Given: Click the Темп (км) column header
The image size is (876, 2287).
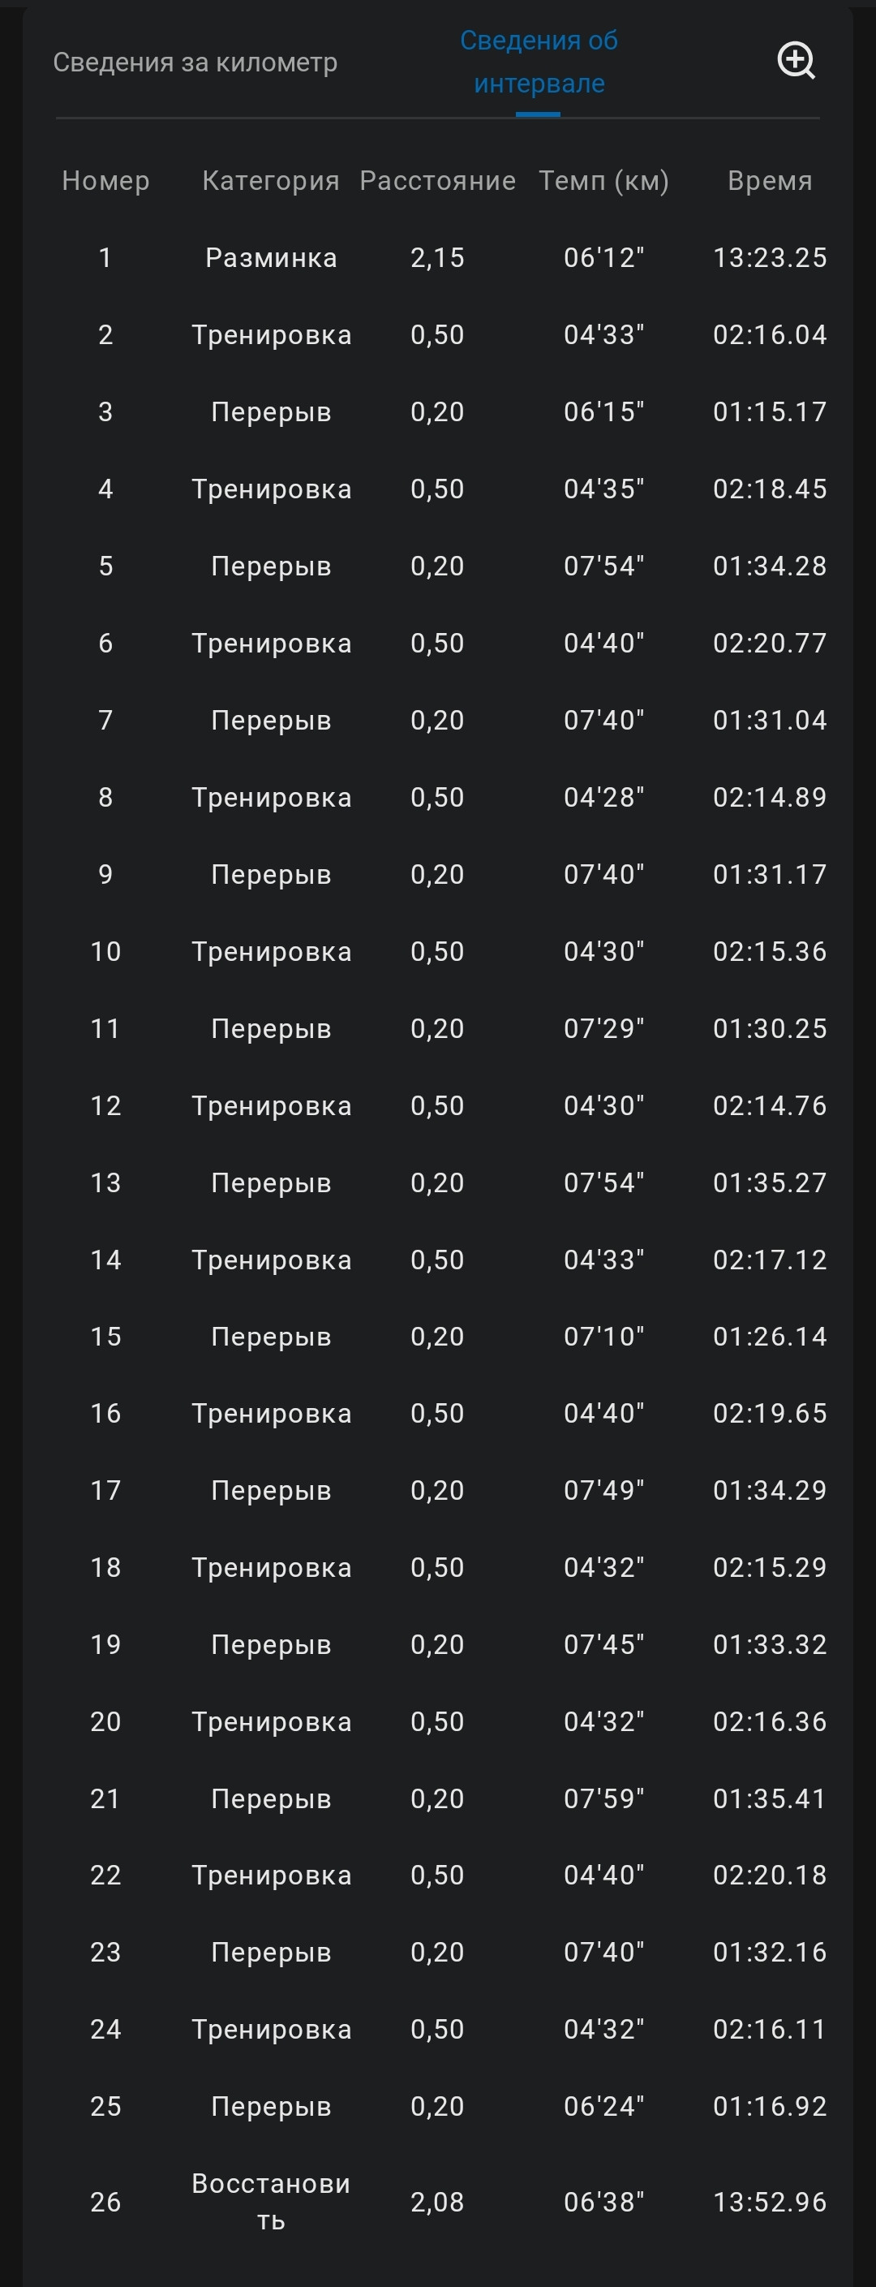Looking at the screenshot, I should tap(603, 181).
